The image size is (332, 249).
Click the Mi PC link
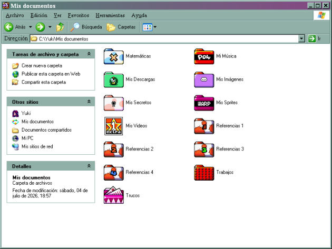[27, 138]
